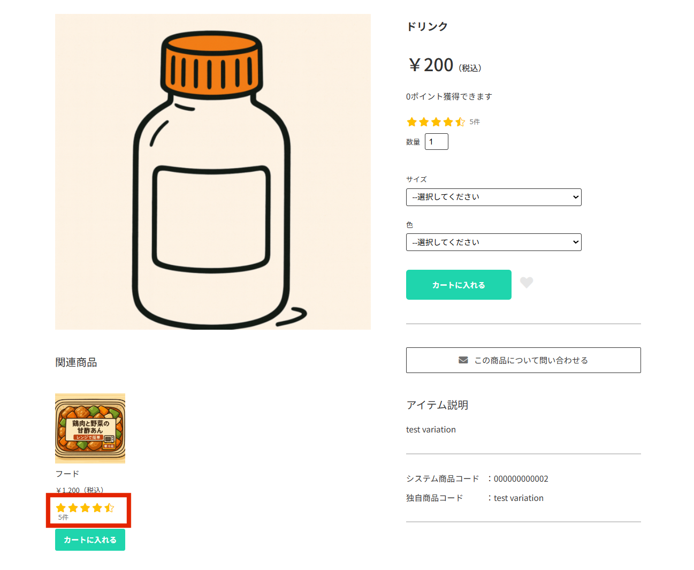Click the first star of drink rating
Screen dimensions: 694x570
click(x=411, y=122)
